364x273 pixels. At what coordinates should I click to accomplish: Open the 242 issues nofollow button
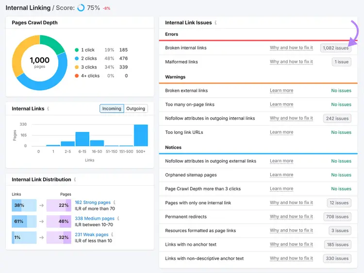tap(337, 118)
